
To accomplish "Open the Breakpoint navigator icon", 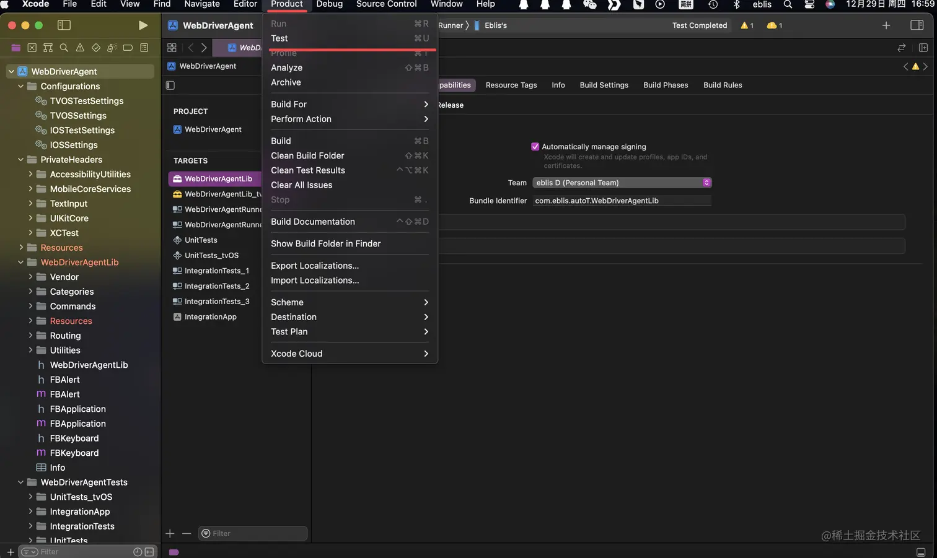I will point(128,48).
